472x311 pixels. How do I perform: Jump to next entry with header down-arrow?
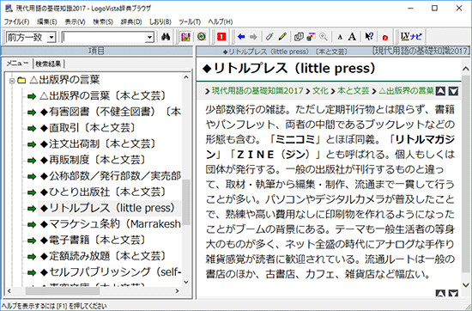(453, 91)
